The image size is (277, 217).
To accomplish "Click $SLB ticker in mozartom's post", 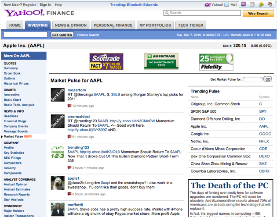I will (x=116, y=95).
